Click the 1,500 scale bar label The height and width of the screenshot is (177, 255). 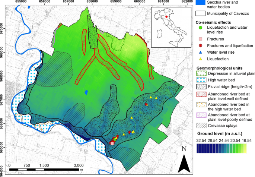point(44,165)
